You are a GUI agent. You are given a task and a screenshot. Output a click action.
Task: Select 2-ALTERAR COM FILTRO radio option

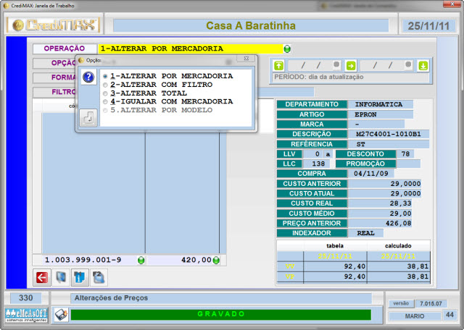106,85
